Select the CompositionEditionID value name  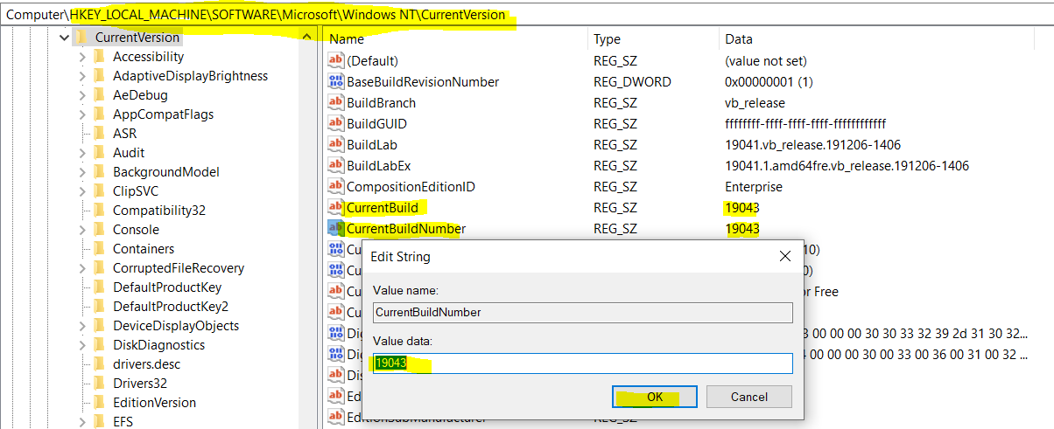click(x=411, y=187)
